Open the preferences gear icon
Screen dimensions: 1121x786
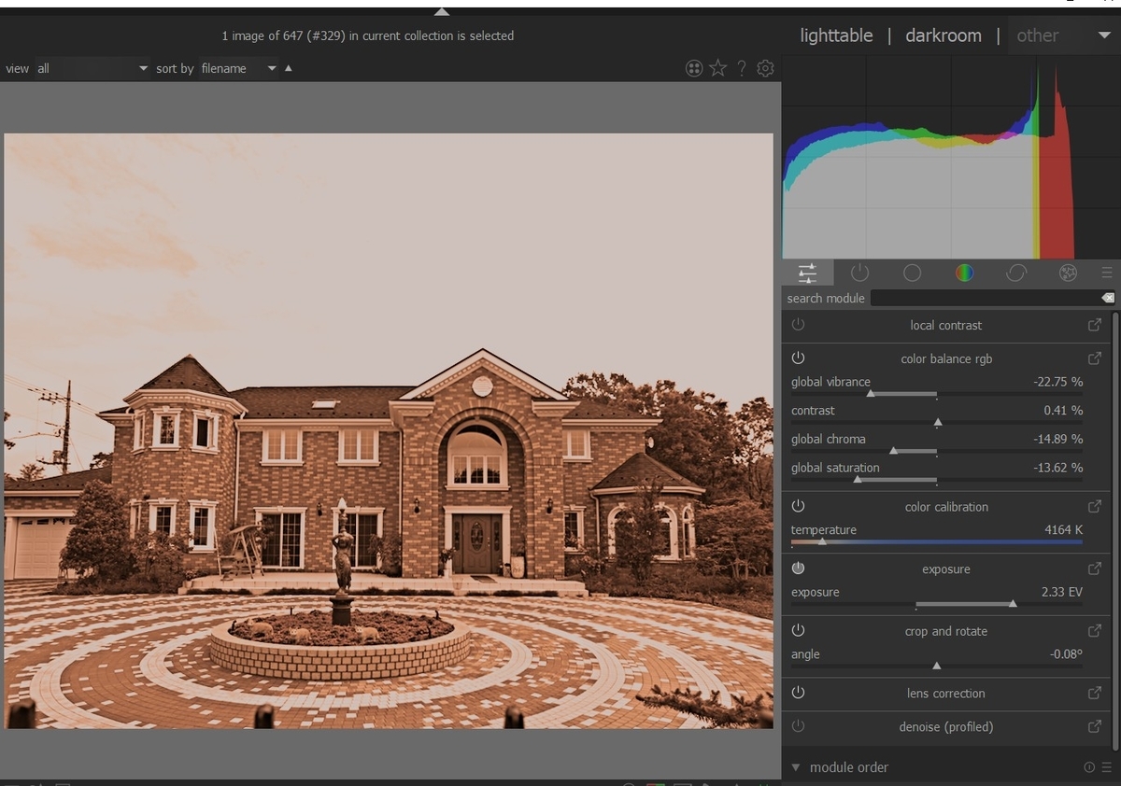tap(765, 68)
